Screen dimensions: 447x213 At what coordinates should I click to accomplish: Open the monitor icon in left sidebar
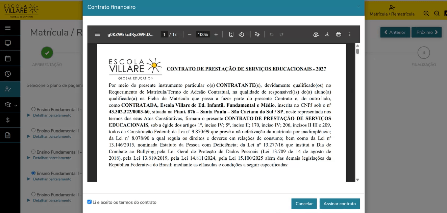pos(8,43)
